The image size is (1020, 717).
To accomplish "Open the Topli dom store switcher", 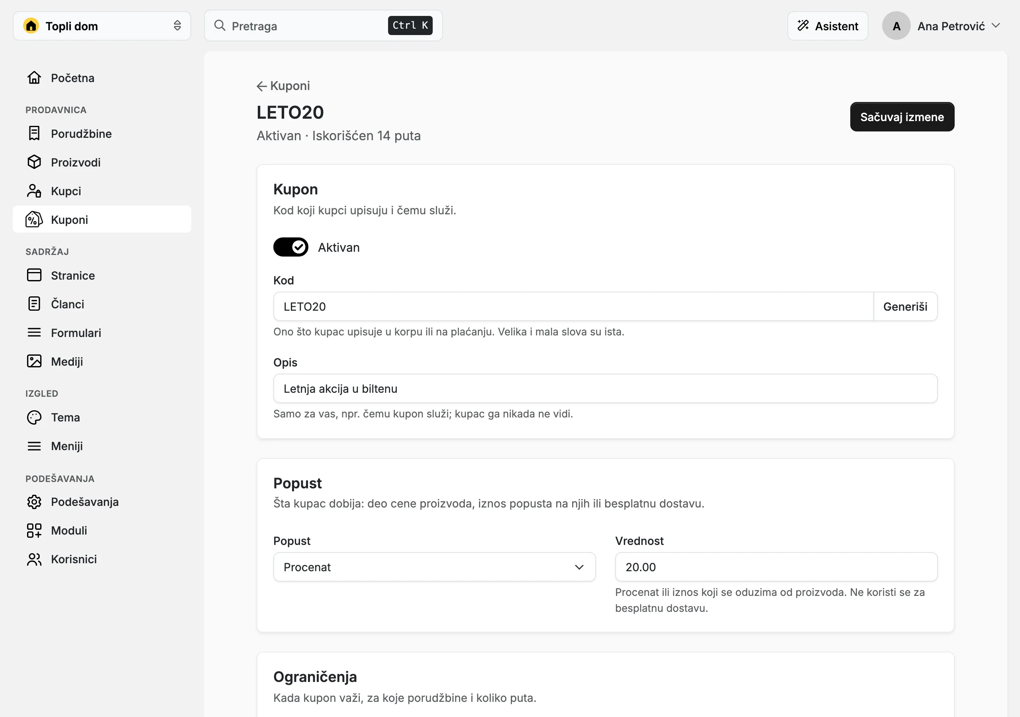I will (102, 26).
